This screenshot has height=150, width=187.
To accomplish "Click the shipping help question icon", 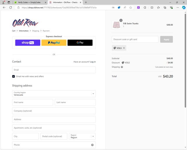I will pos(122,67).
